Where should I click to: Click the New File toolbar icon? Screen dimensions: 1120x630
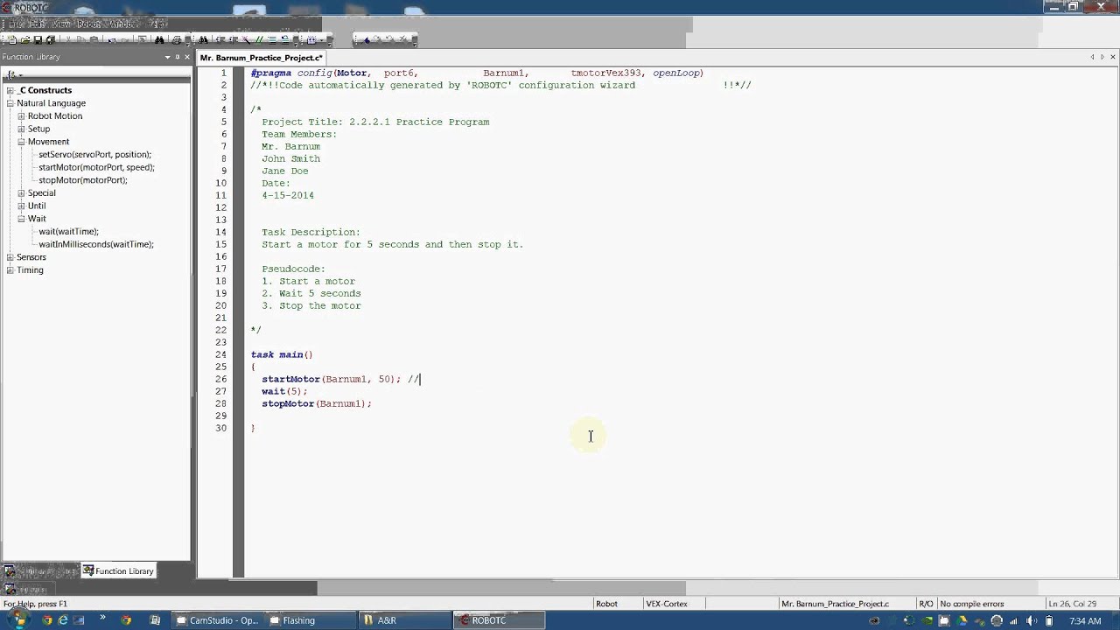(x=12, y=40)
